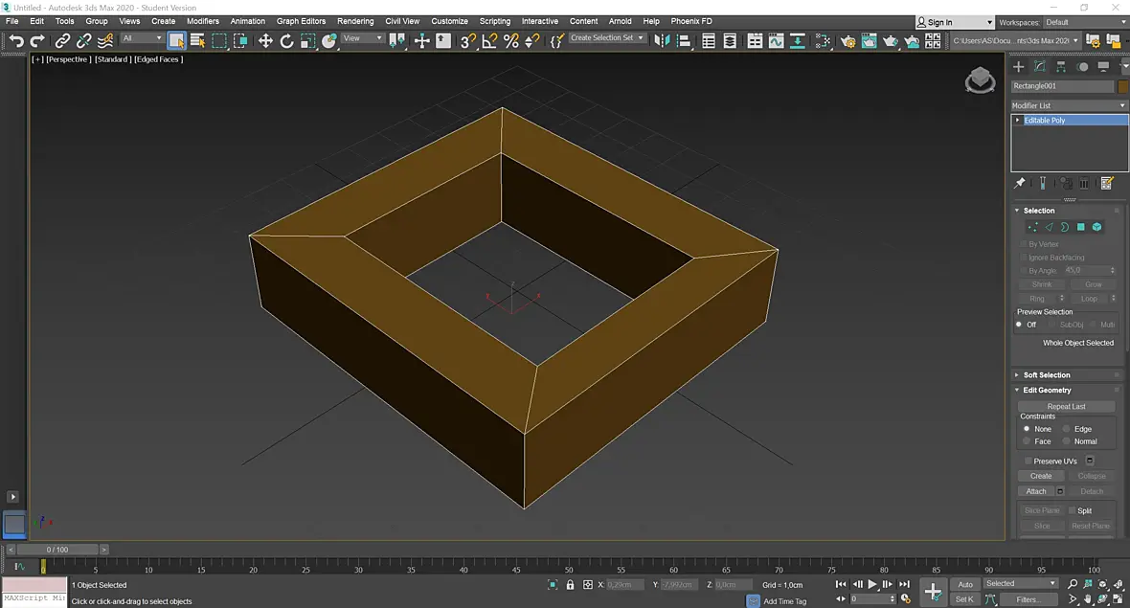The height and width of the screenshot is (608, 1130).
Task: Toggle the Angle Snap icon
Action: (489, 41)
